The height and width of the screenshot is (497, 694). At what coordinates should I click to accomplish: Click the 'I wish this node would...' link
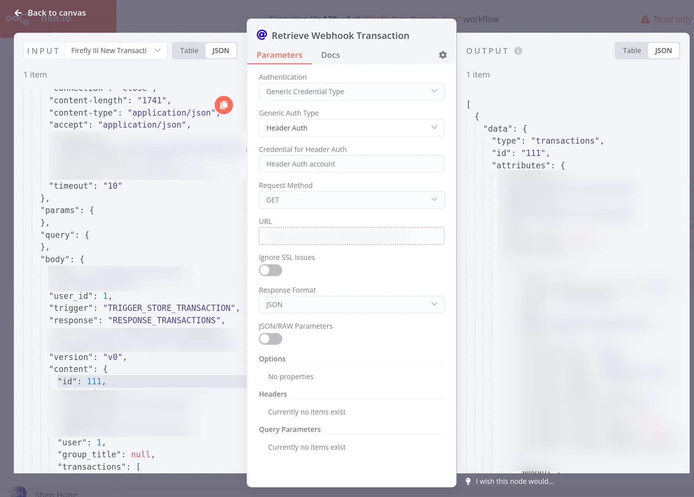[514, 481]
